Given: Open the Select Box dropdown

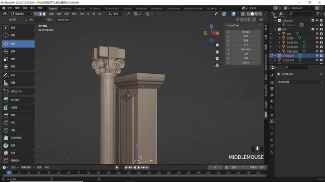Looking at the screenshot, I should click(64, 20).
